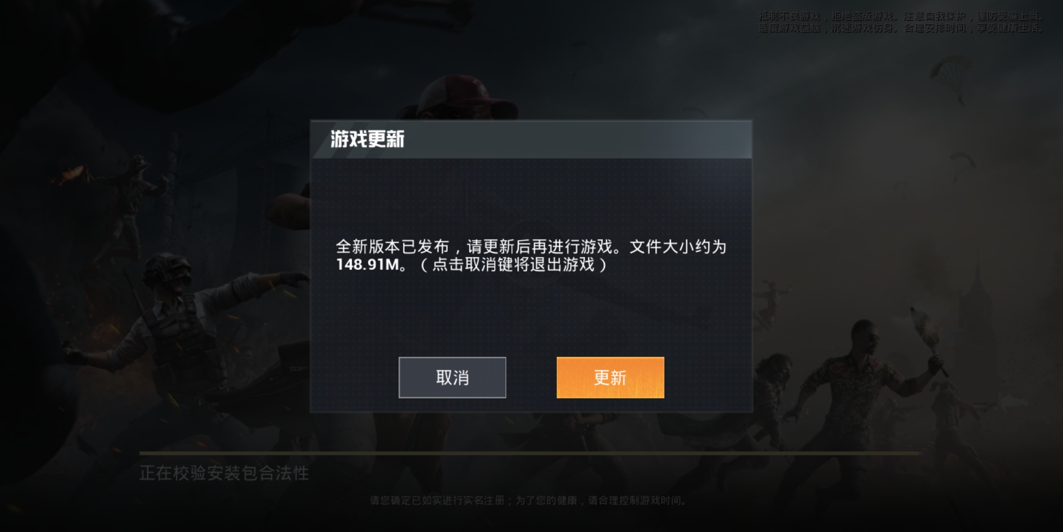This screenshot has width=1063, height=532.
Task: Click the 点击取消键将退出游戏 hint text
Action: click(514, 265)
